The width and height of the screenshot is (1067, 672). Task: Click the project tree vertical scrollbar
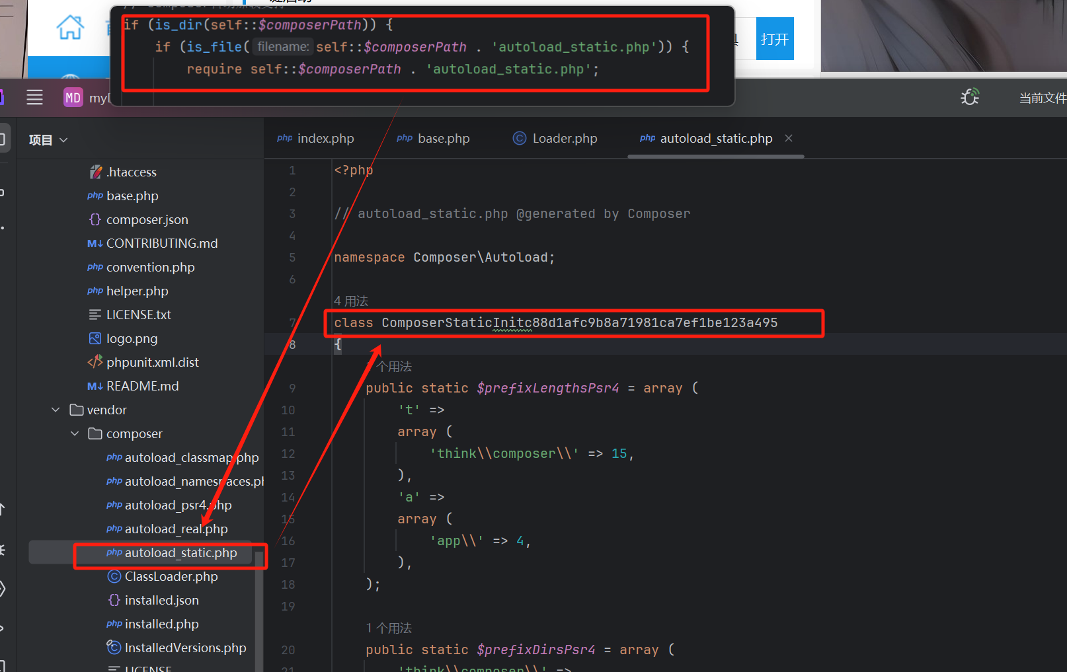pyautogui.click(x=259, y=611)
